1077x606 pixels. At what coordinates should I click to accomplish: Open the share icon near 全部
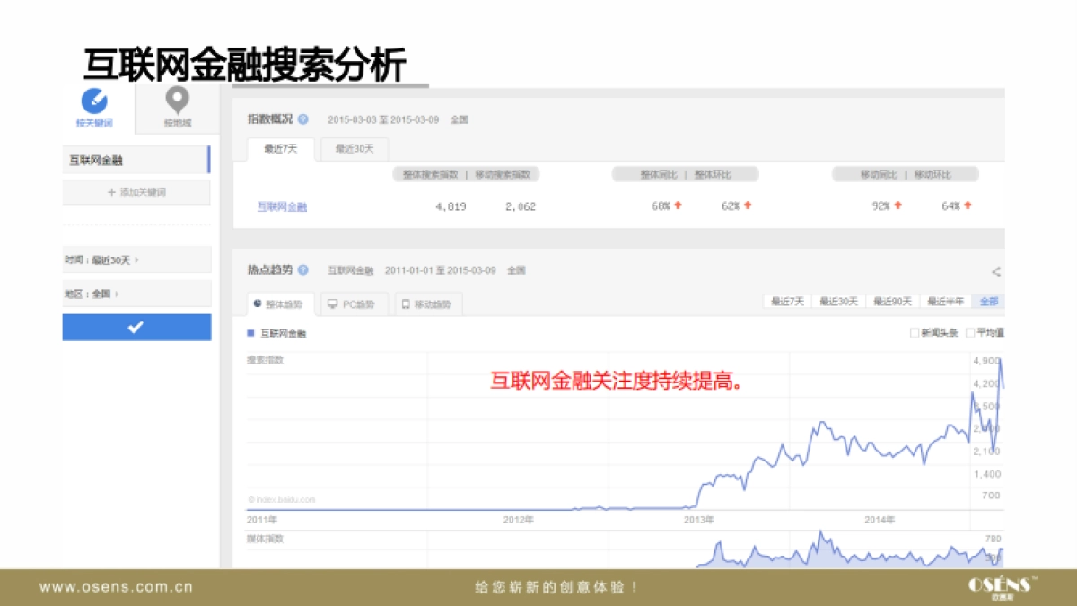coord(996,269)
